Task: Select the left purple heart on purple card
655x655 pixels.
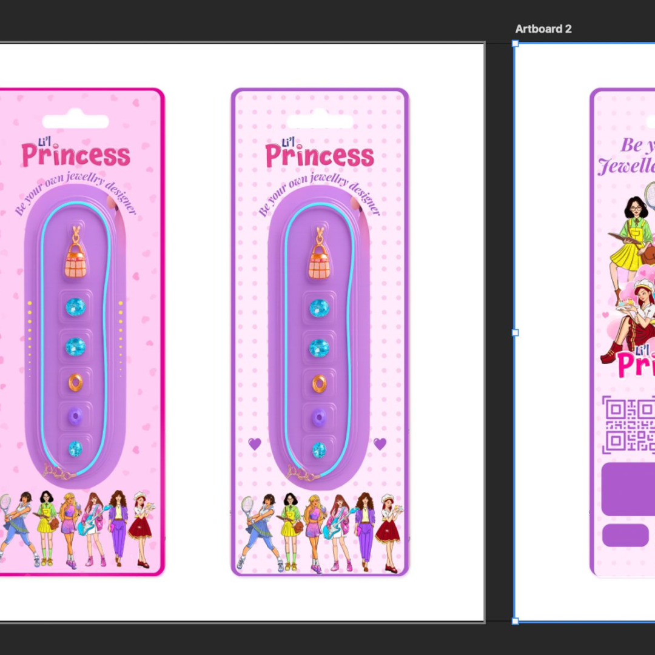Action: click(x=255, y=443)
